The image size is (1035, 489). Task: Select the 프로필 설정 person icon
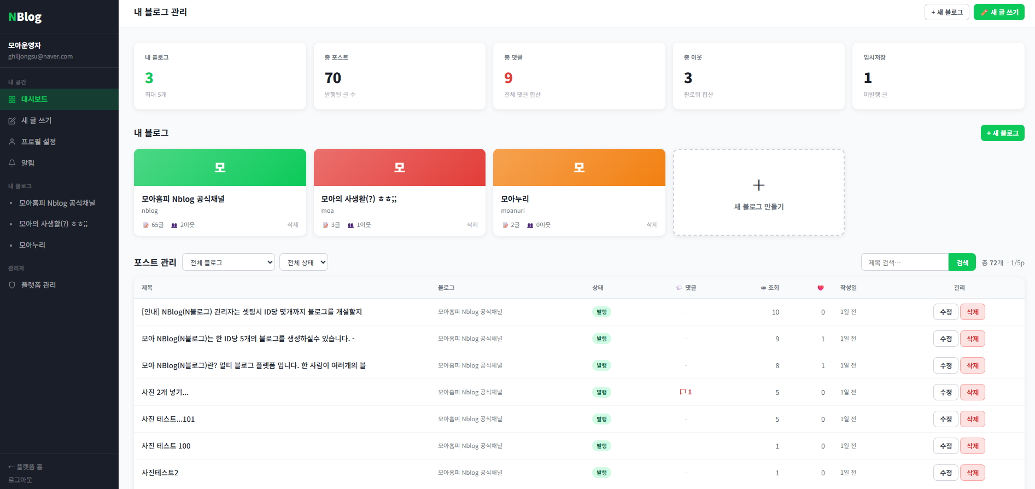tap(12, 142)
